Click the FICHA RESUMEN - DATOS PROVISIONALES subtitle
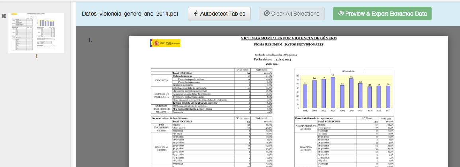The height and width of the screenshot is (167, 460). pos(289,45)
